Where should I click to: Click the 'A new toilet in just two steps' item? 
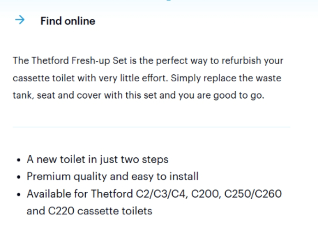98,160
